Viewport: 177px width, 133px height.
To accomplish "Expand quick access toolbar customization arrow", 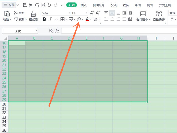I will pos(62,5).
